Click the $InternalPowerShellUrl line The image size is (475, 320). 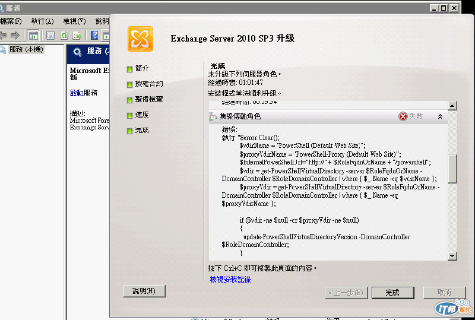335,162
